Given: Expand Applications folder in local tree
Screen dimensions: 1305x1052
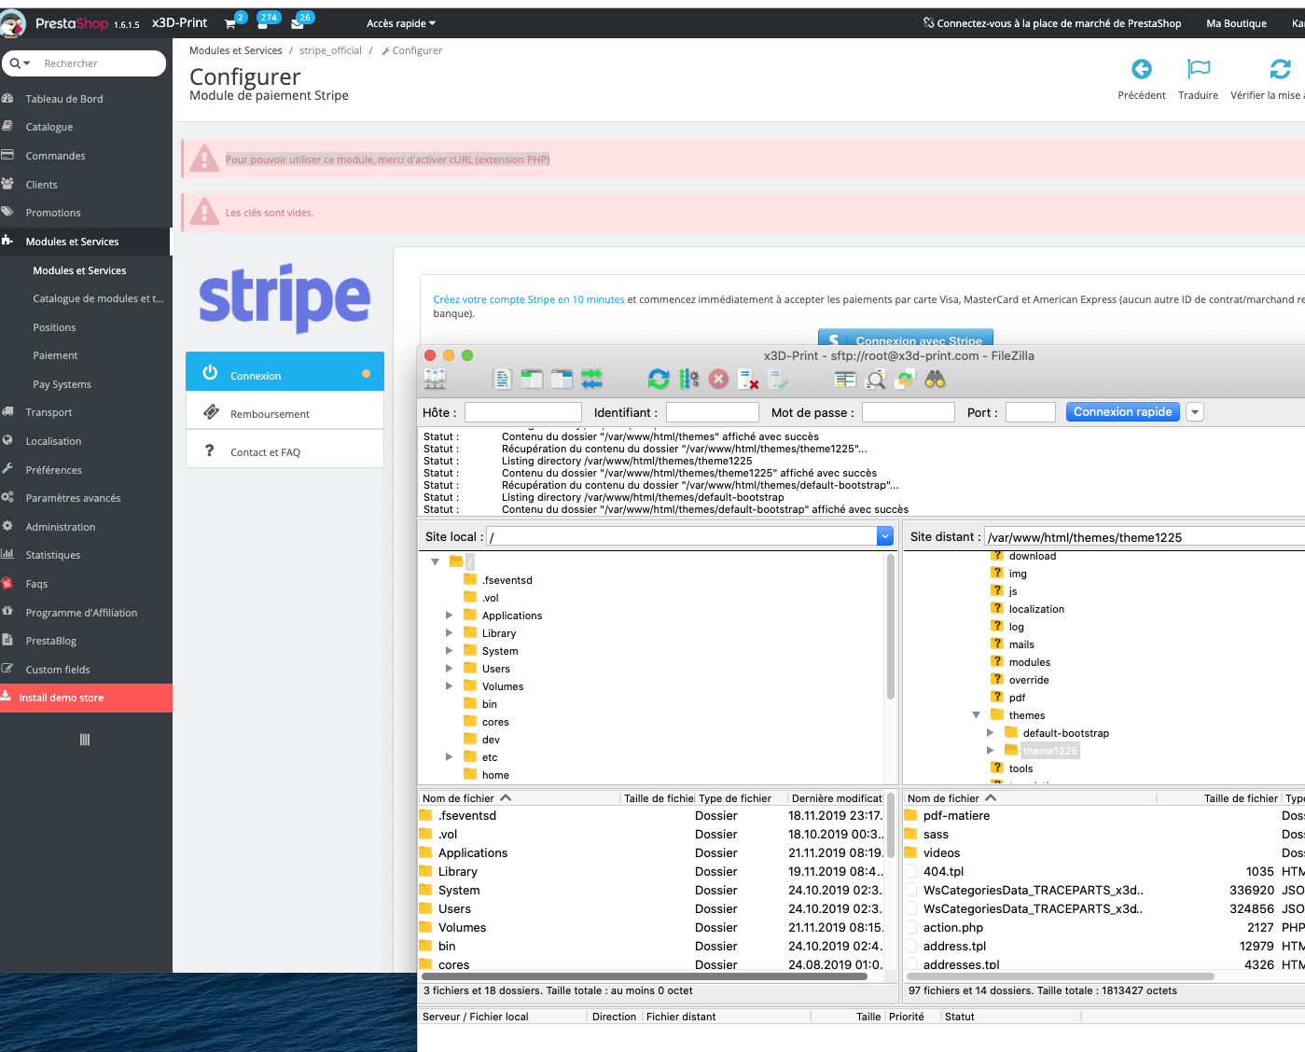Looking at the screenshot, I should pyautogui.click(x=449, y=616).
